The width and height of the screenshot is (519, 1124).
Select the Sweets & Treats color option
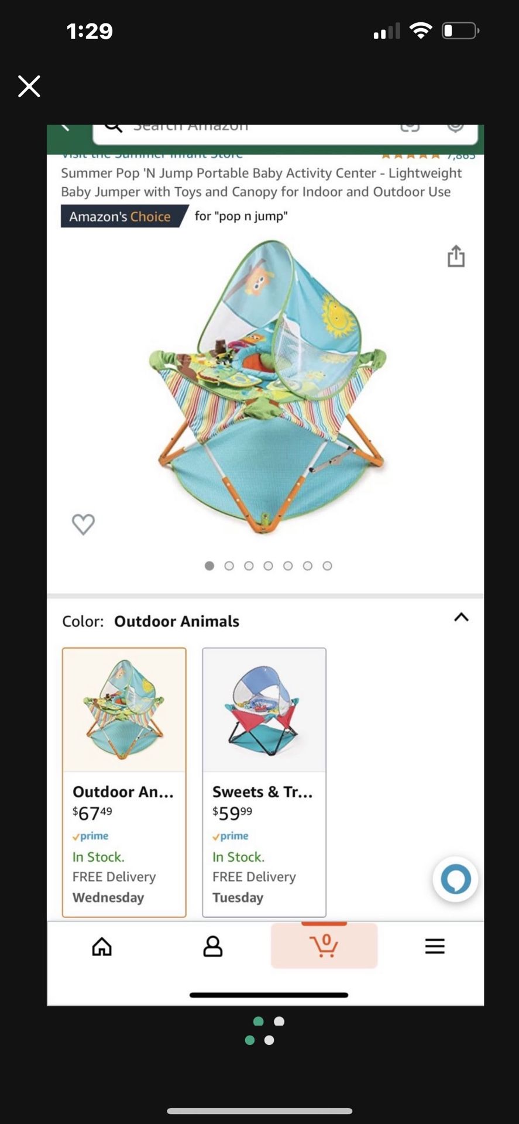click(264, 782)
